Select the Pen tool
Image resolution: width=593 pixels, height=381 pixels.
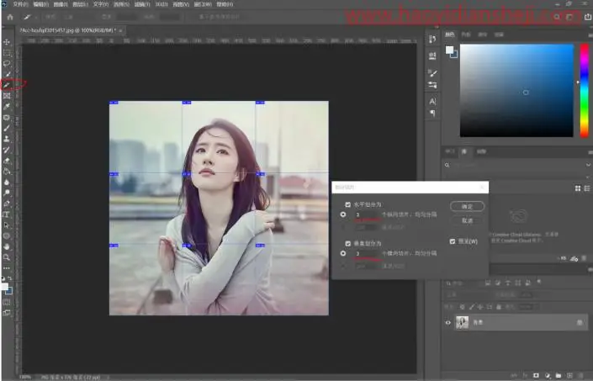click(7, 204)
